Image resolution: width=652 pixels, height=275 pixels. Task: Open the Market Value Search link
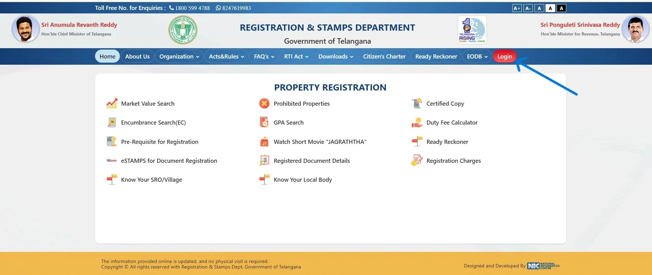(148, 104)
